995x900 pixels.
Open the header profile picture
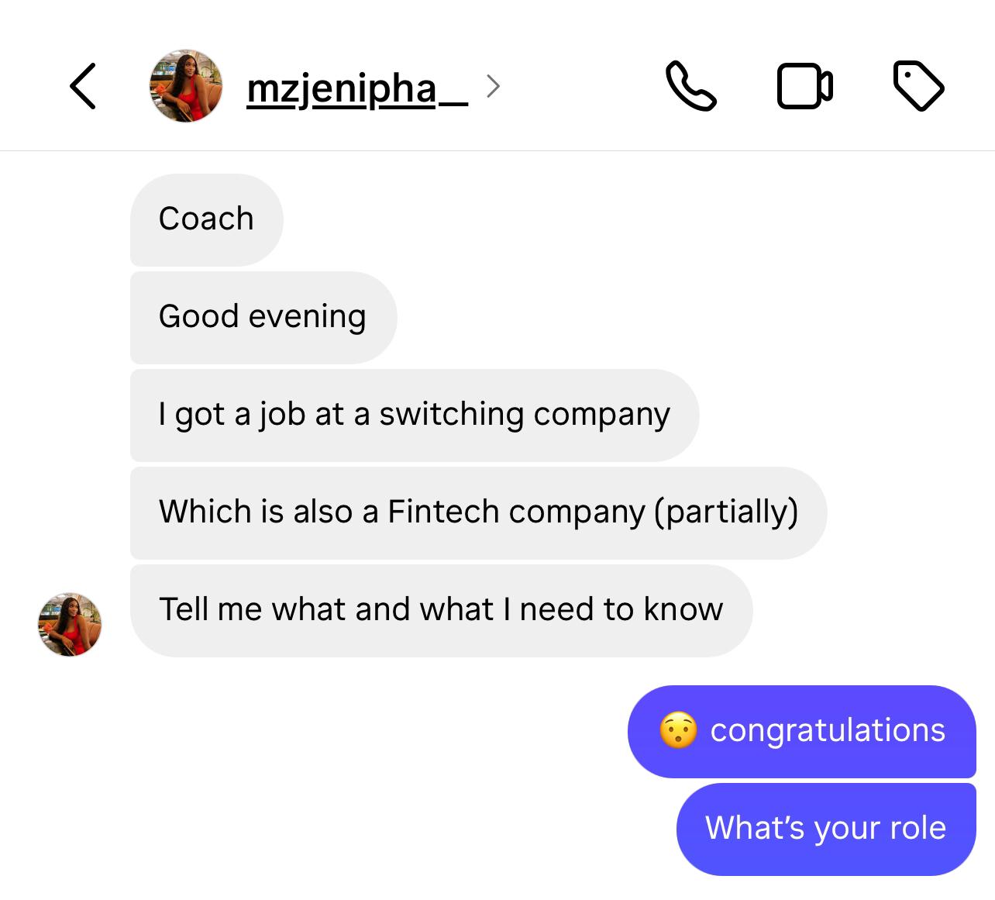(186, 86)
